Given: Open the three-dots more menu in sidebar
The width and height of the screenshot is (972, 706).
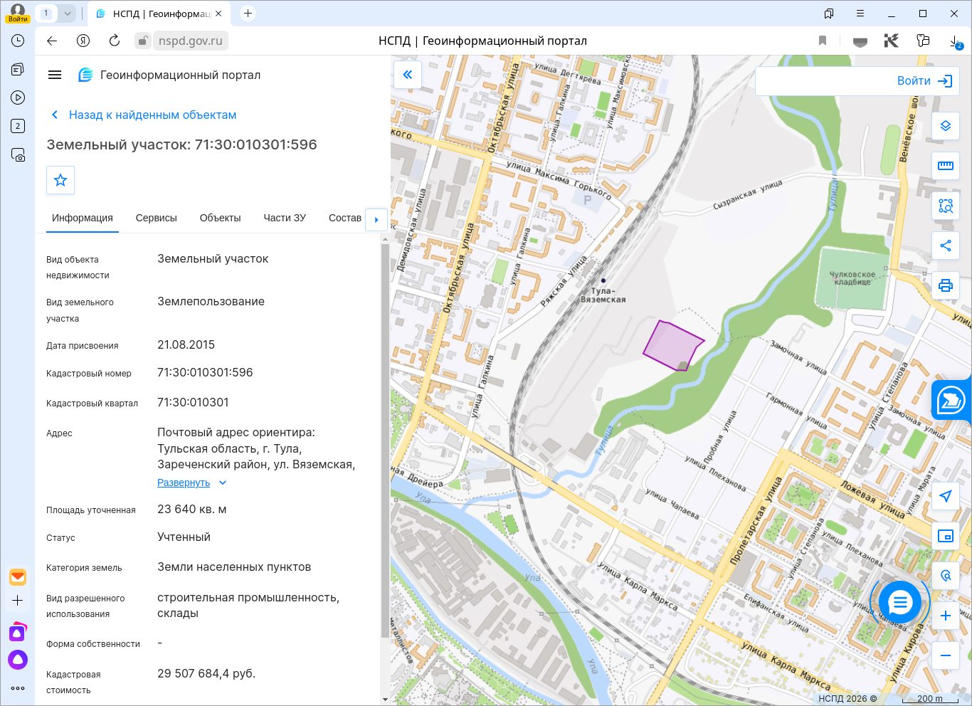Looking at the screenshot, I should 18,688.
